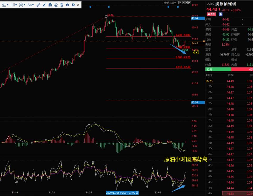Open drawing settings with the gear icon
This screenshot has height=196, width=253.
(x=73, y=5)
